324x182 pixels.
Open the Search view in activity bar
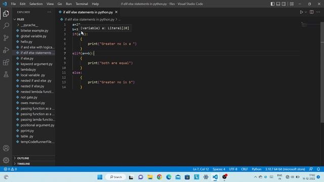6,26
